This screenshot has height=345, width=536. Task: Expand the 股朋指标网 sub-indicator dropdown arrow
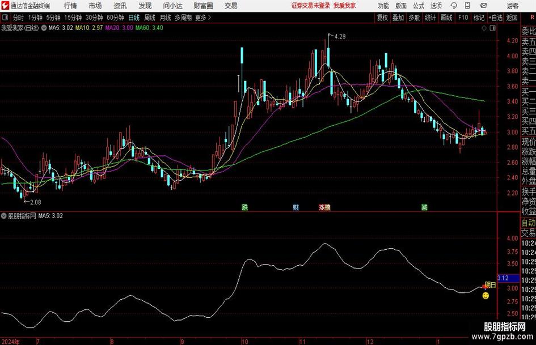pos(4,215)
